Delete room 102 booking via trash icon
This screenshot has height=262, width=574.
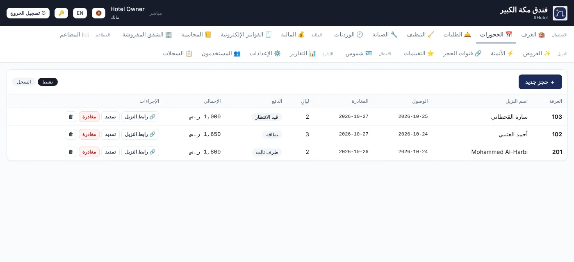coord(71,134)
